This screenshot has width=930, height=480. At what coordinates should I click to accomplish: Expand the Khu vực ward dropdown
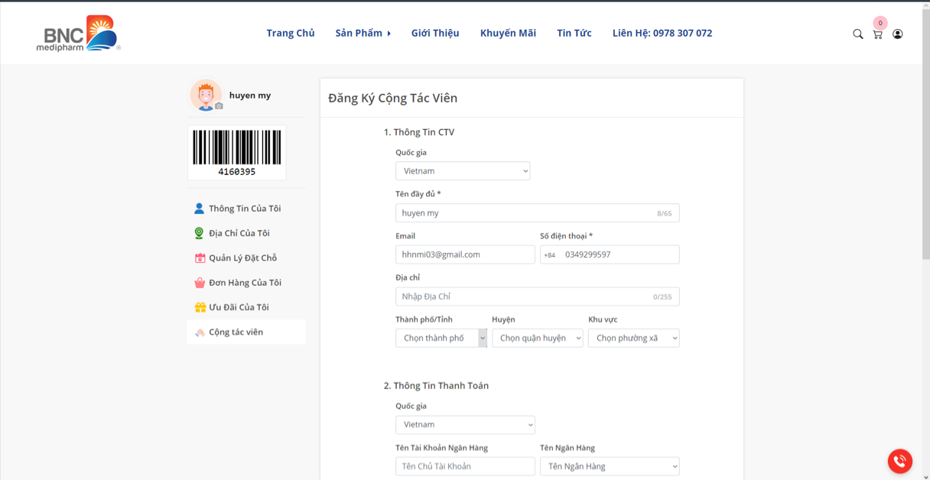click(633, 338)
